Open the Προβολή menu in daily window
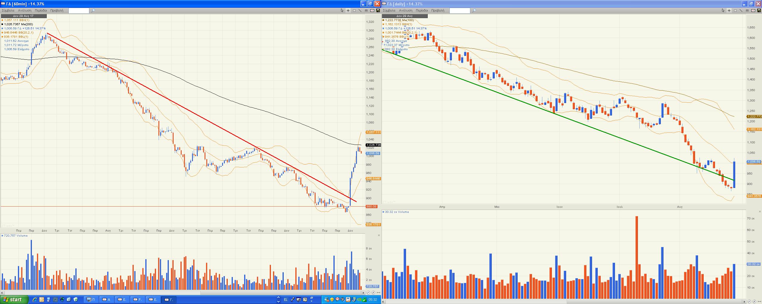Viewport: 762px width, 304px height. [x=438, y=10]
